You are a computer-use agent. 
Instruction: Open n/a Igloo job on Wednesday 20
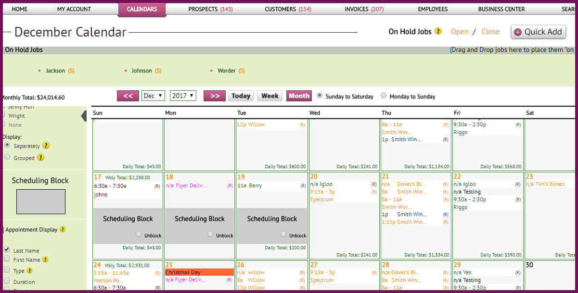coord(321,184)
